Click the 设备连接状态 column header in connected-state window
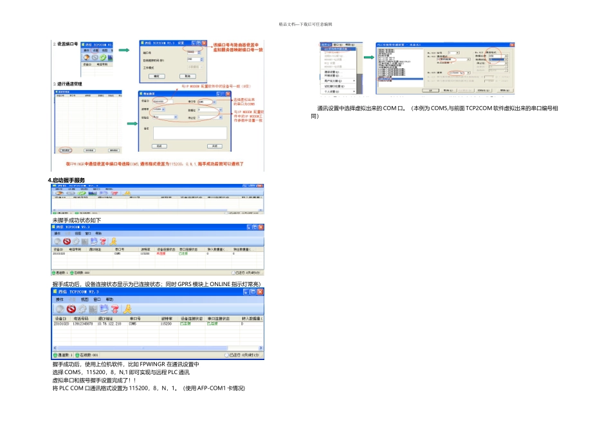This screenshot has width=611, height=432. click(191, 319)
